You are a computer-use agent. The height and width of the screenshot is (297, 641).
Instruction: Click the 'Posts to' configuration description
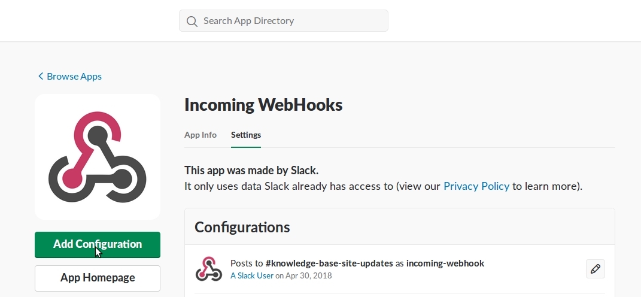pos(357,263)
